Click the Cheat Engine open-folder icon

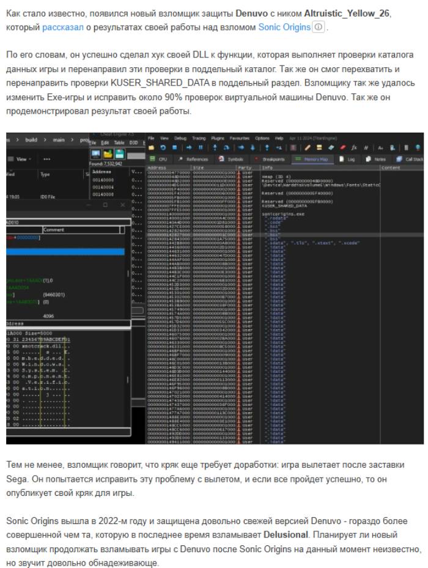(108, 154)
